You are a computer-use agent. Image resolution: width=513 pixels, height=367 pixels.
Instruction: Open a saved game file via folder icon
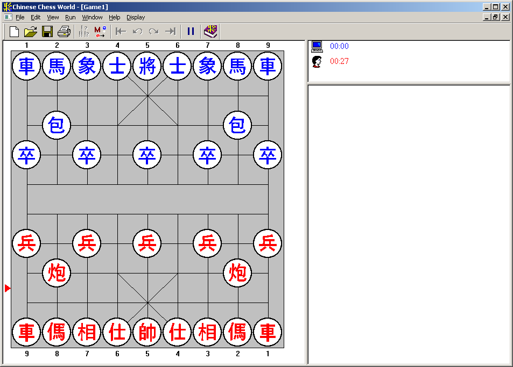(x=31, y=32)
